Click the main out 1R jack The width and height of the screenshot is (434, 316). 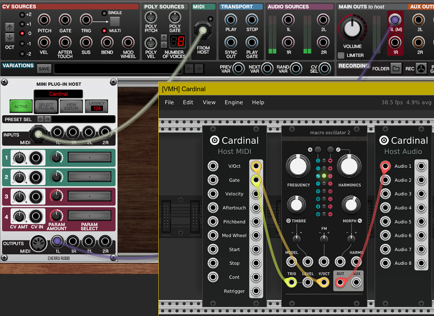[395, 42]
